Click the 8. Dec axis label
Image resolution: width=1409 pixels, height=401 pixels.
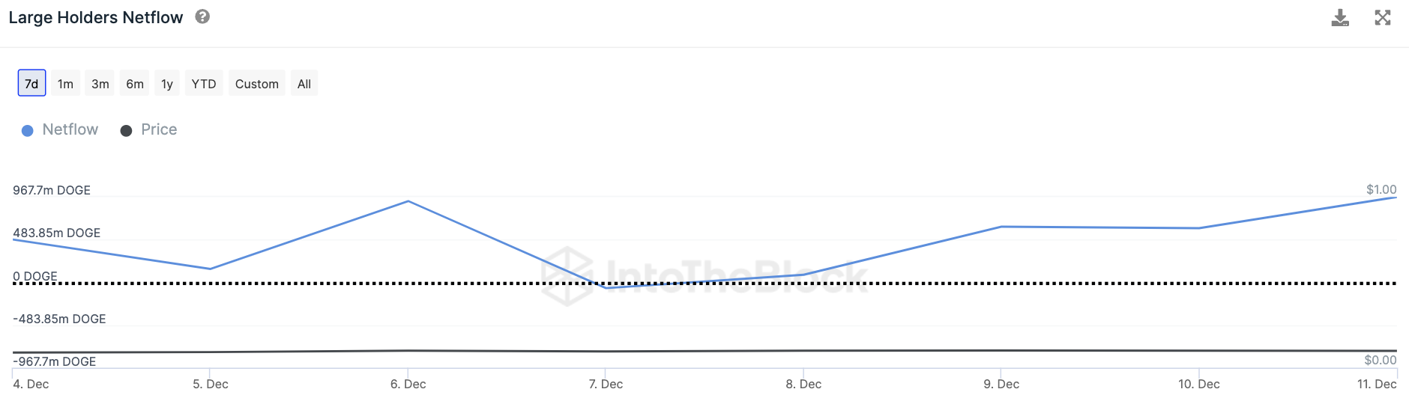pos(803,384)
